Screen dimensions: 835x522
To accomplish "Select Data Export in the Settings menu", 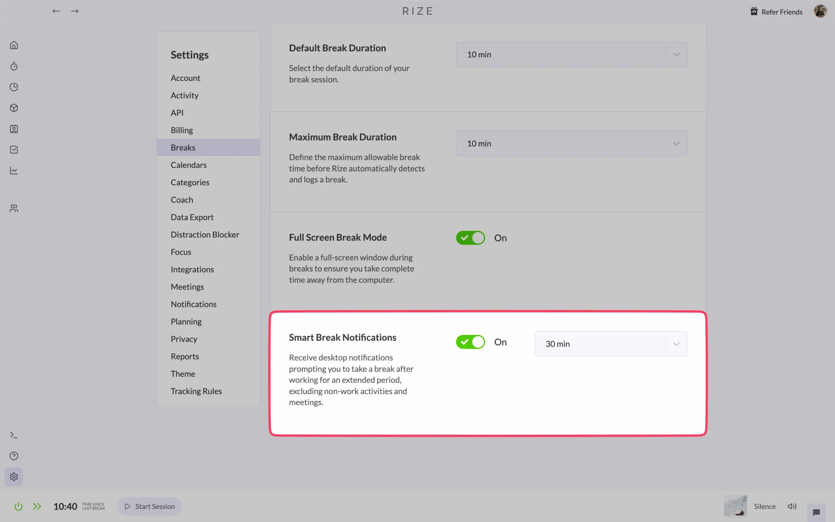I will 208,217.
